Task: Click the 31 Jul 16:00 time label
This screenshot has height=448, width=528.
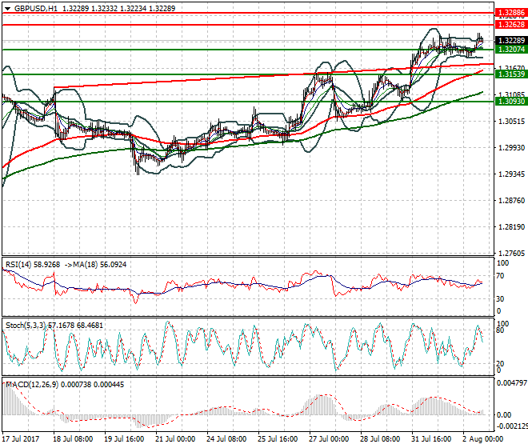Action: pyautogui.click(x=431, y=439)
